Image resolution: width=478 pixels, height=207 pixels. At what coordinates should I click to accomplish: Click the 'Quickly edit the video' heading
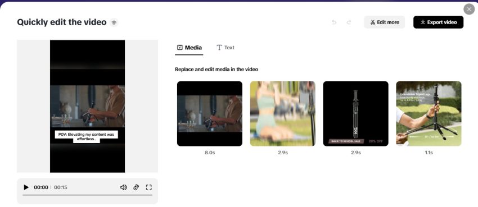click(62, 22)
